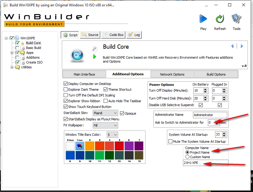Click the Win10XPE disc icon in tree
Image resolution: width=253 pixels, height=192 pixels.
tap(17, 38)
